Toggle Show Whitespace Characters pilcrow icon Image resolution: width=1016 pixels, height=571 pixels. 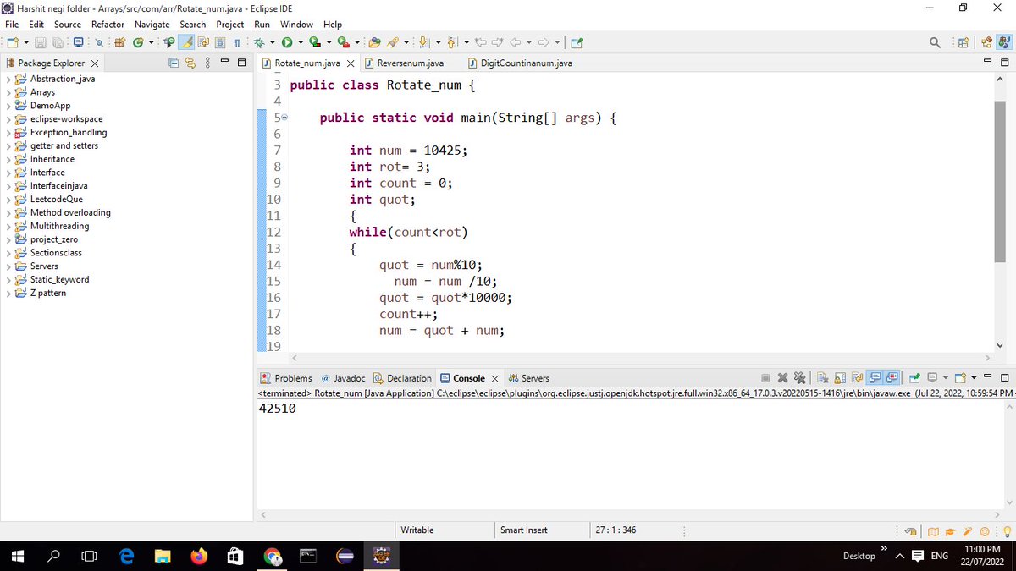[236, 42]
